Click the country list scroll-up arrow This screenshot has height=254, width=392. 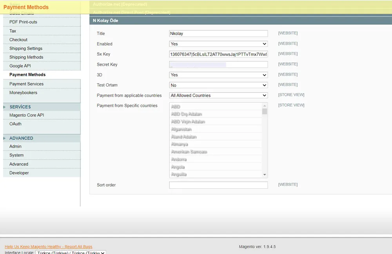click(x=265, y=106)
